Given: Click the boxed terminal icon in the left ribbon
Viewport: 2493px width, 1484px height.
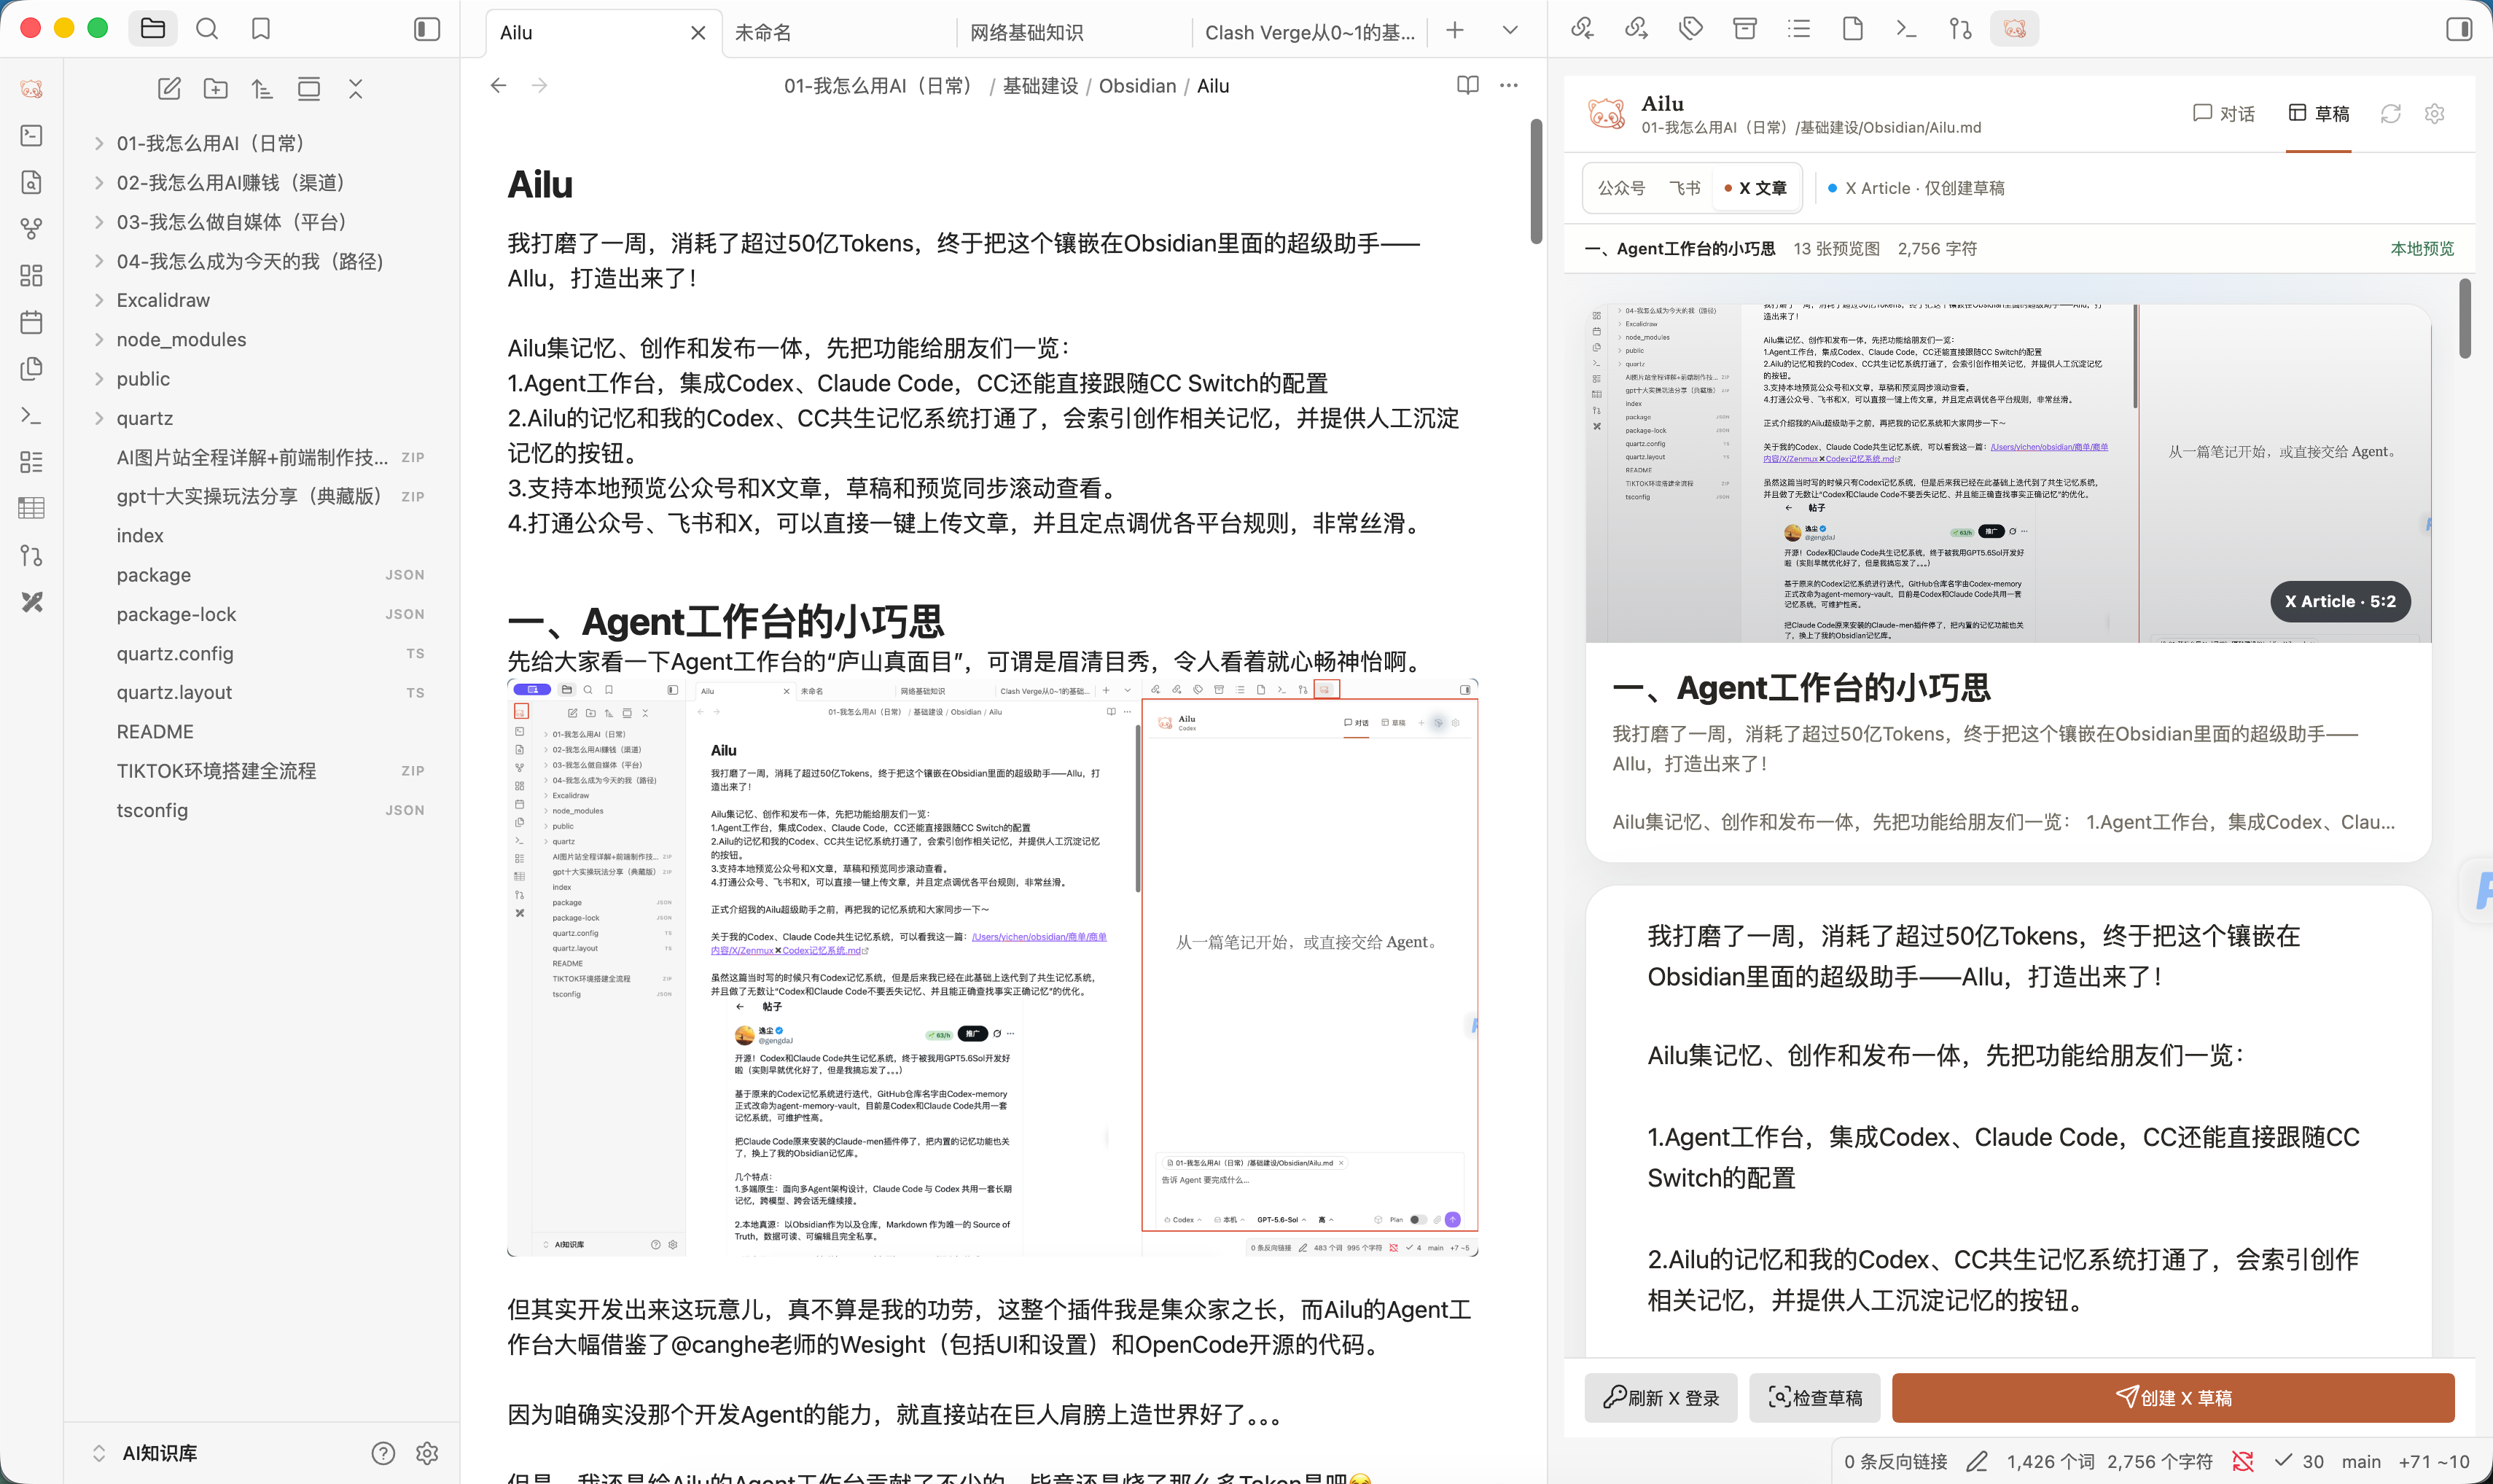Looking at the screenshot, I should pyautogui.click(x=32, y=135).
